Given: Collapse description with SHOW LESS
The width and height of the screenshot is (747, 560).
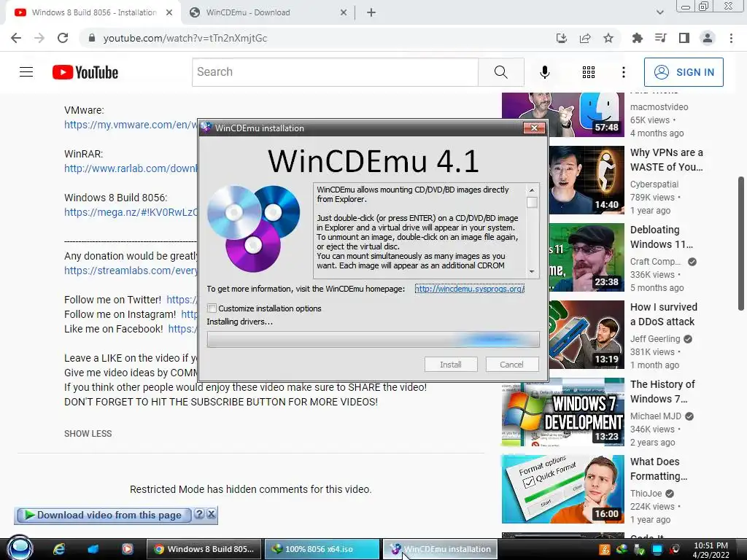Looking at the screenshot, I should [88, 434].
